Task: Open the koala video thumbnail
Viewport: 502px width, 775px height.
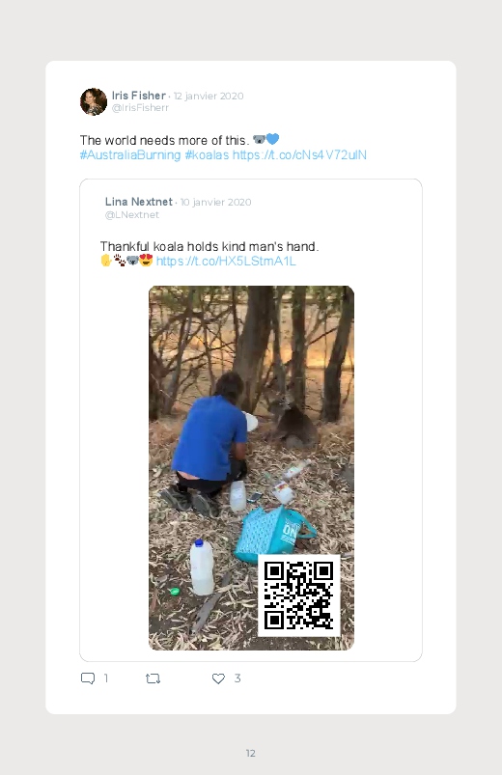Action: coord(251,467)
